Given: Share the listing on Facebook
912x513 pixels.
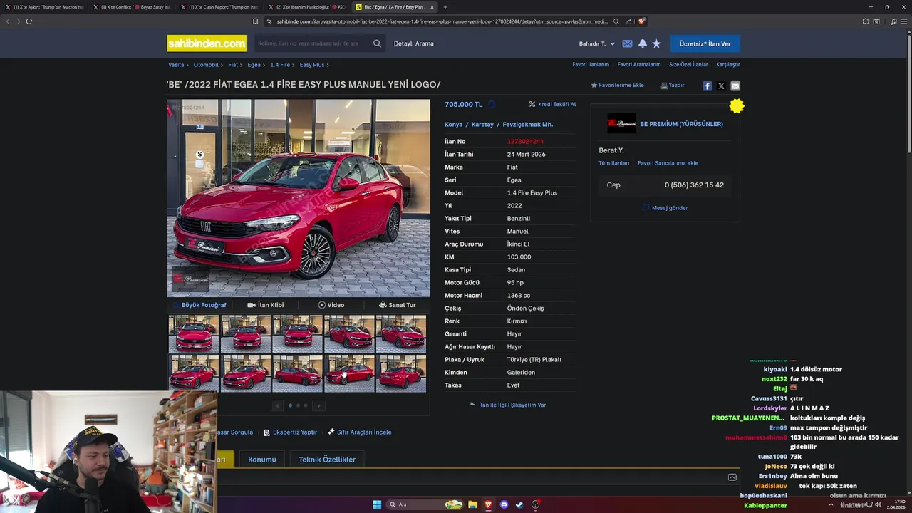Looking at the screenshot, I should coord(707,85).
